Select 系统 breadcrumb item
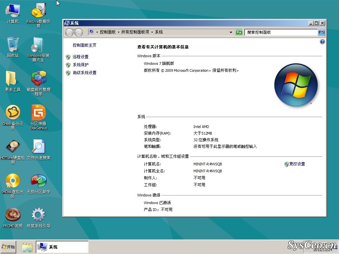This screenshot has width=339, height=254. pyautogui.click(x=159, y=32)
